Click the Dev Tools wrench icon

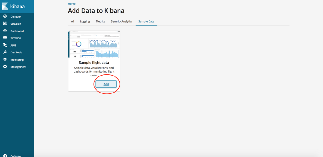[5, 53]
